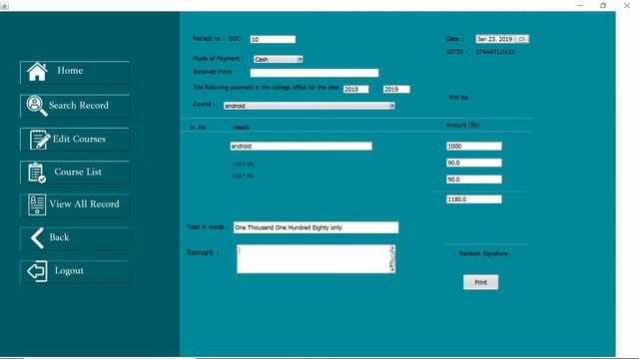Click the SGST amount field 90.0
639x359 pixels.
474,179
